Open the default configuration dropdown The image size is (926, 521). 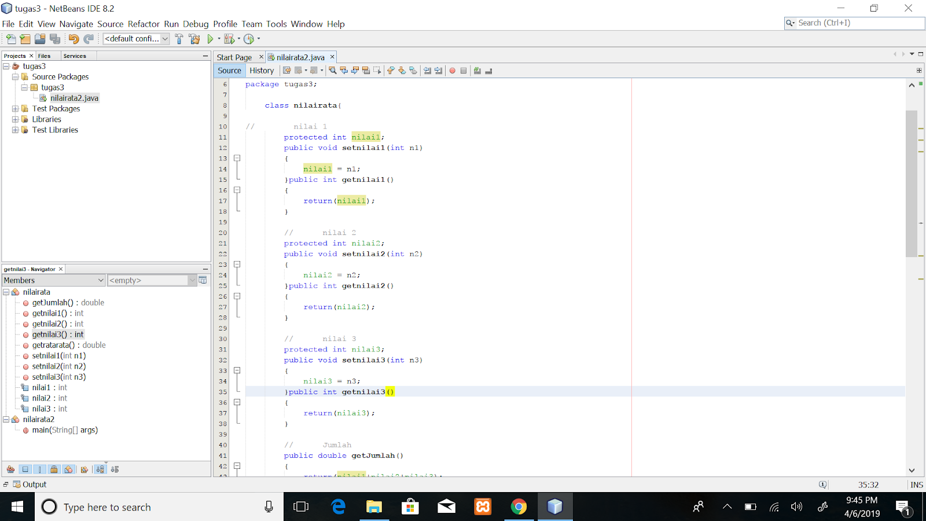[x=165, y=39]
